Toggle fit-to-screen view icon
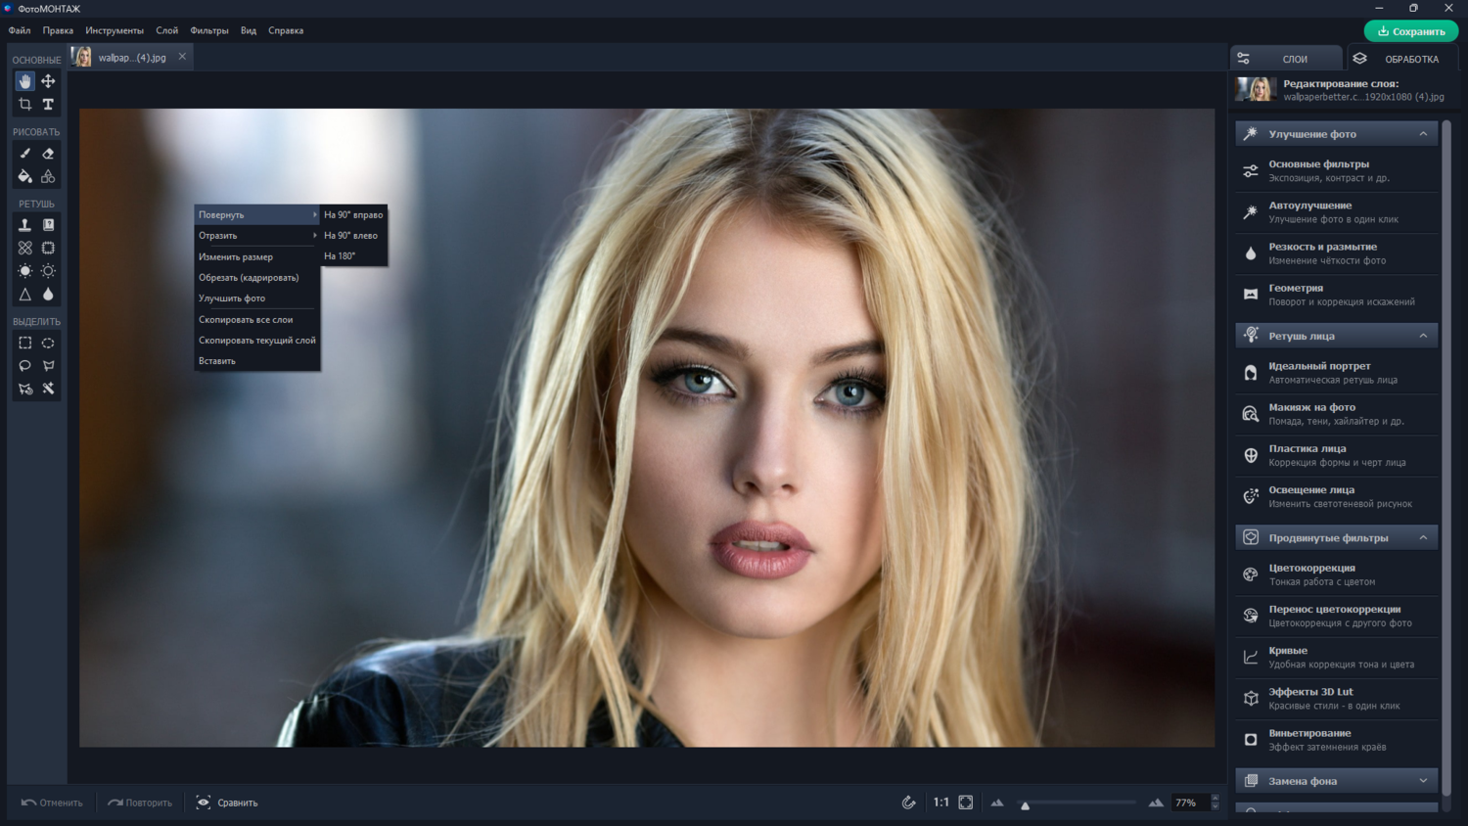 coord(966,803)
